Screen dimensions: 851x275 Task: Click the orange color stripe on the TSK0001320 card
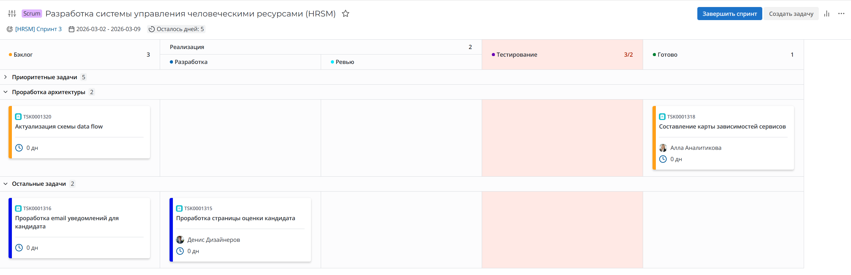[10, 132]
